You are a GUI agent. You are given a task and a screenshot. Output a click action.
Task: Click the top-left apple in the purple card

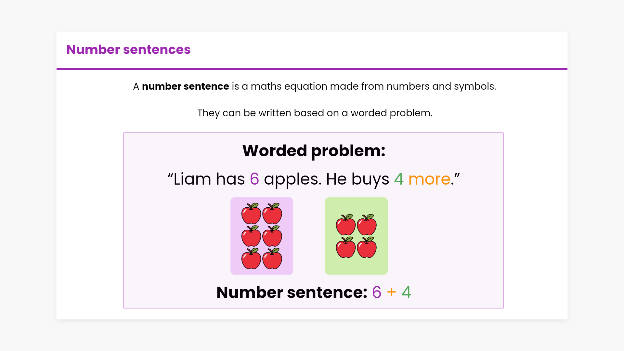point(251,214)
